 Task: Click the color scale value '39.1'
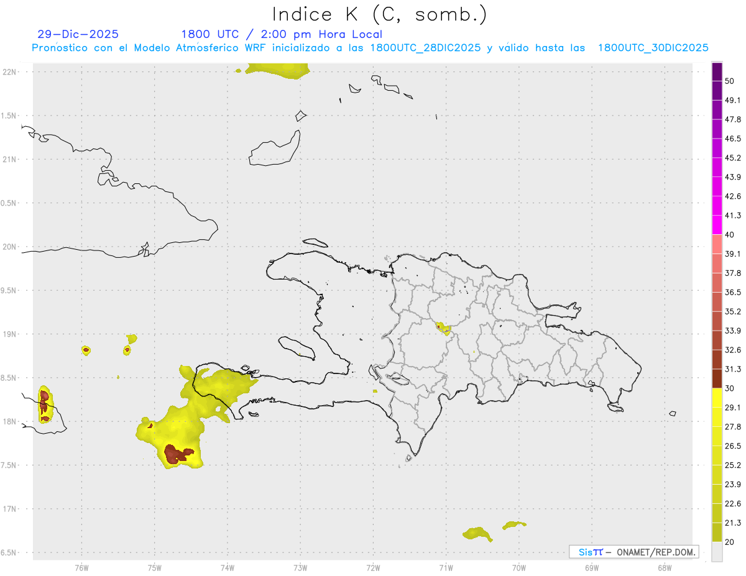[x=733, y=254]
